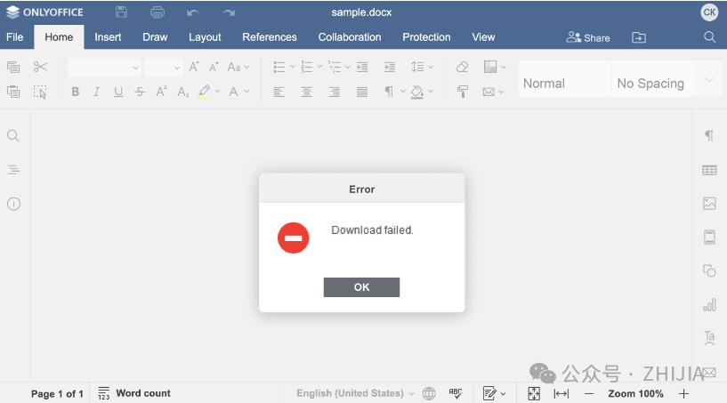Open the table settings in right sidebar

(709, 170)
